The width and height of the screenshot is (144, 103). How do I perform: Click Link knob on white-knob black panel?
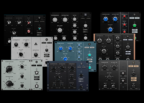pyautogui.click(x=86, y=38)
